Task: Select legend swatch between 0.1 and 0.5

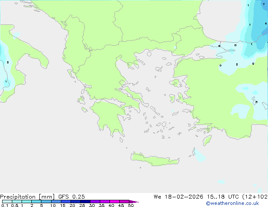Action: click(x=7, y=202)
